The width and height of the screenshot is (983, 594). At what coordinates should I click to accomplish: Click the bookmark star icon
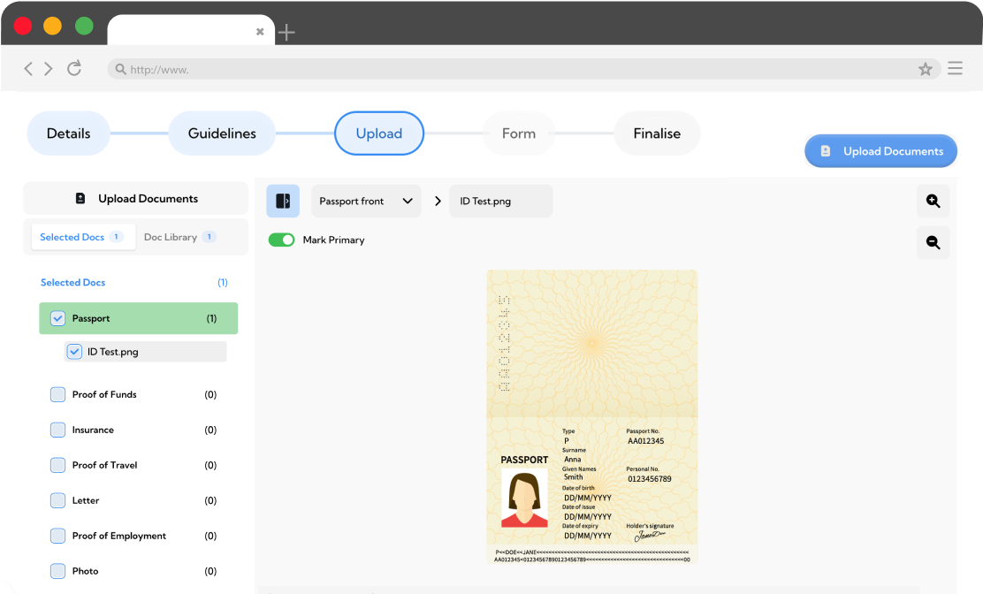(925, 69)
